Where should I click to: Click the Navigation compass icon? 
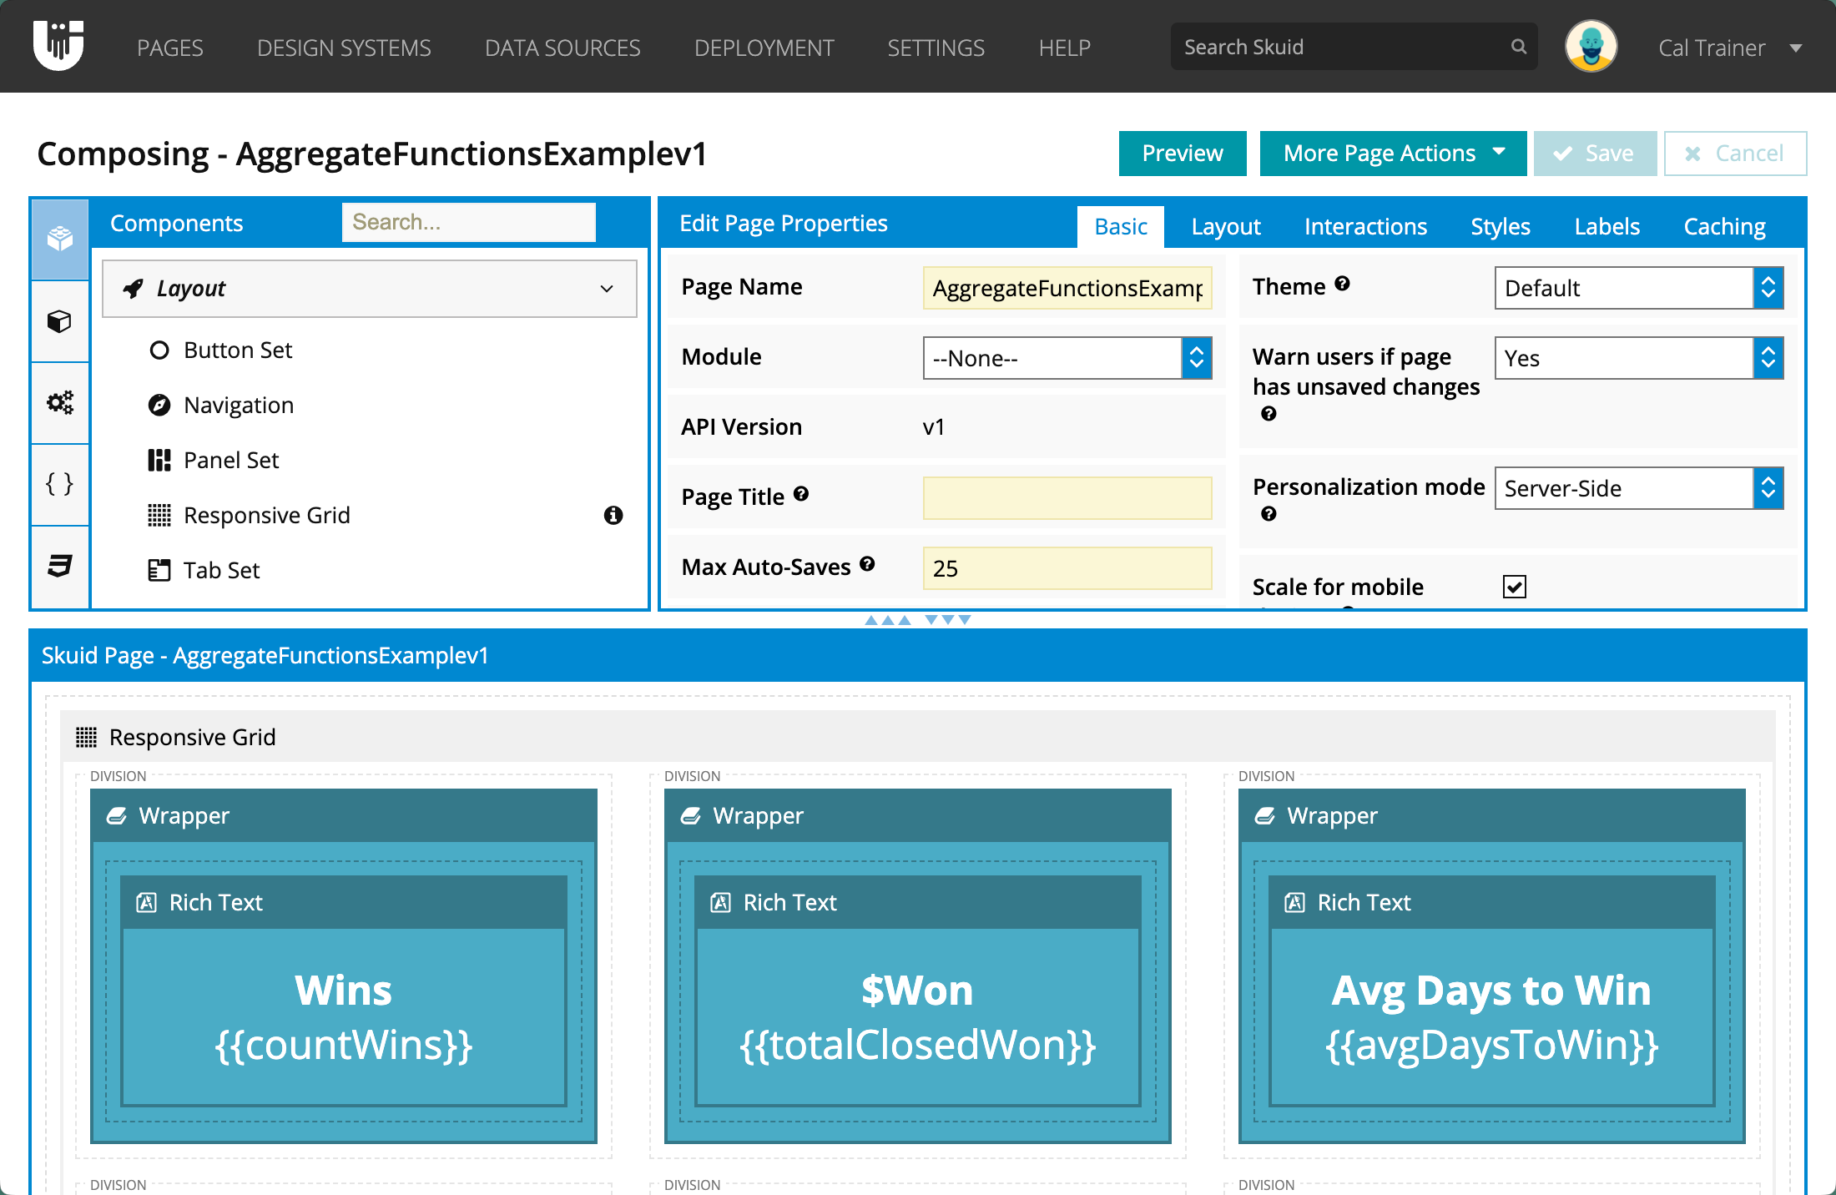159,406
